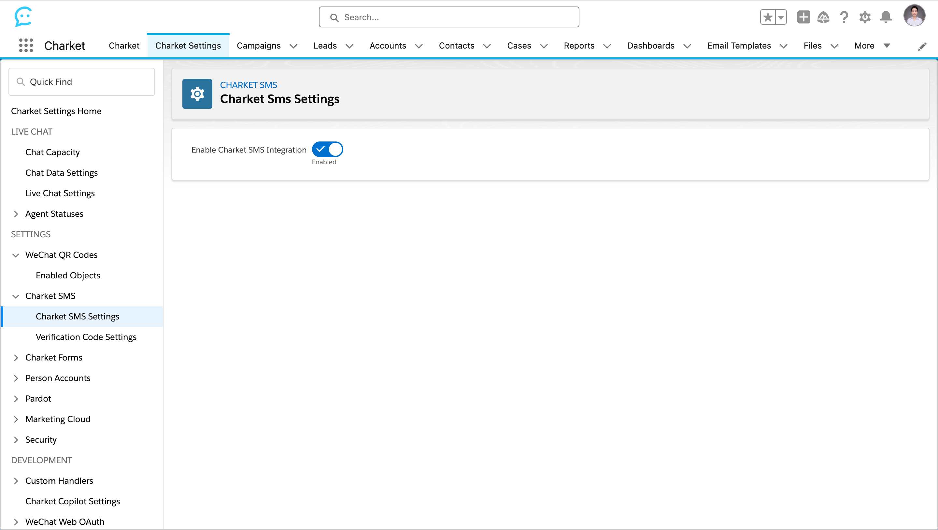Image resolution: width=938 pixels, height=530 pixels.
Task: Go to the Dashboards tab
Action: [651, 46]
